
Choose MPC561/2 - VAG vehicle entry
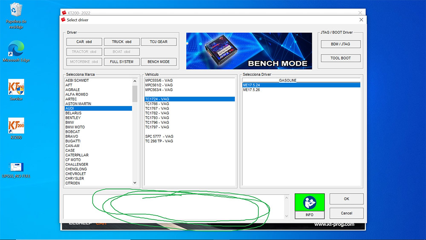(190, 85)
